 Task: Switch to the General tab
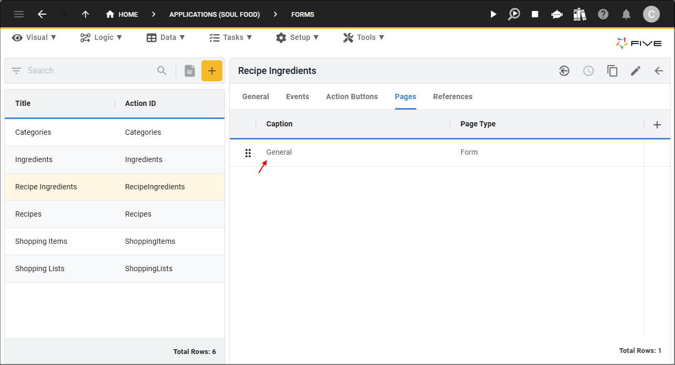(x=256, y=96)
